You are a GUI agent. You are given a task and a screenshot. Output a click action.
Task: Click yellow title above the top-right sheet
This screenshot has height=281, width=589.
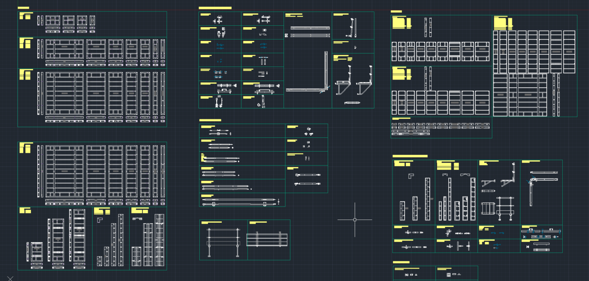point(396,11)
